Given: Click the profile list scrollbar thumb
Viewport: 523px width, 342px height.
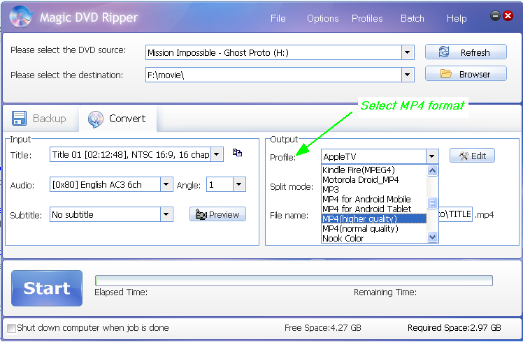Looking at the screenshot, I should (x=432, y=203).
